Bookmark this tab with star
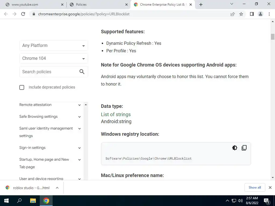The width and height of the screenshot is (275, 206). tap(241, 14)
